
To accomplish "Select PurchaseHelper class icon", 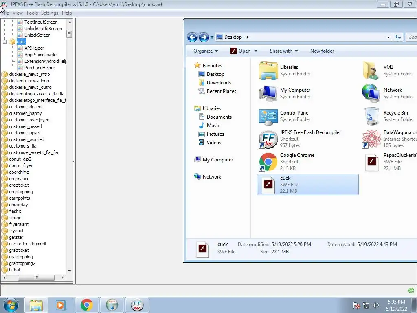I will 20,68.
